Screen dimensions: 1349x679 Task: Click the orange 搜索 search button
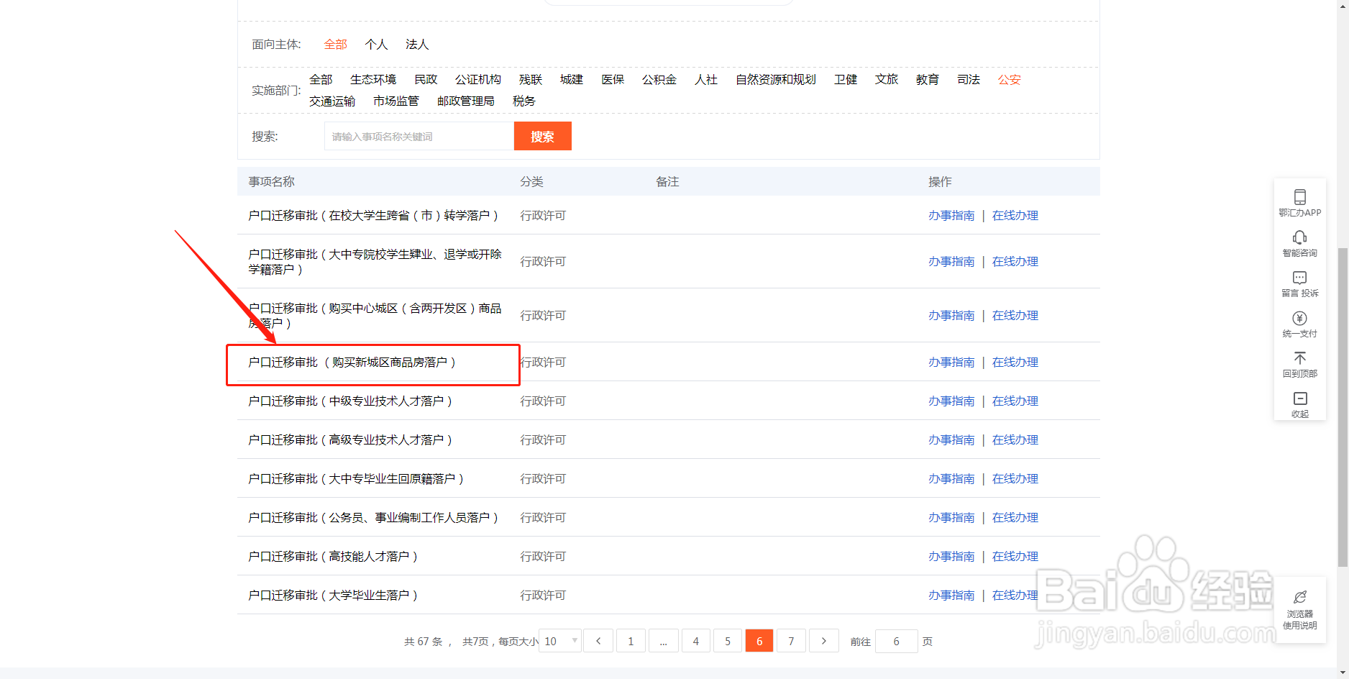[x=542, y=135]
